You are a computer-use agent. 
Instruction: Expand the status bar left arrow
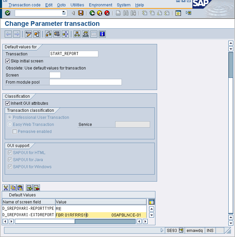point(162,230)
